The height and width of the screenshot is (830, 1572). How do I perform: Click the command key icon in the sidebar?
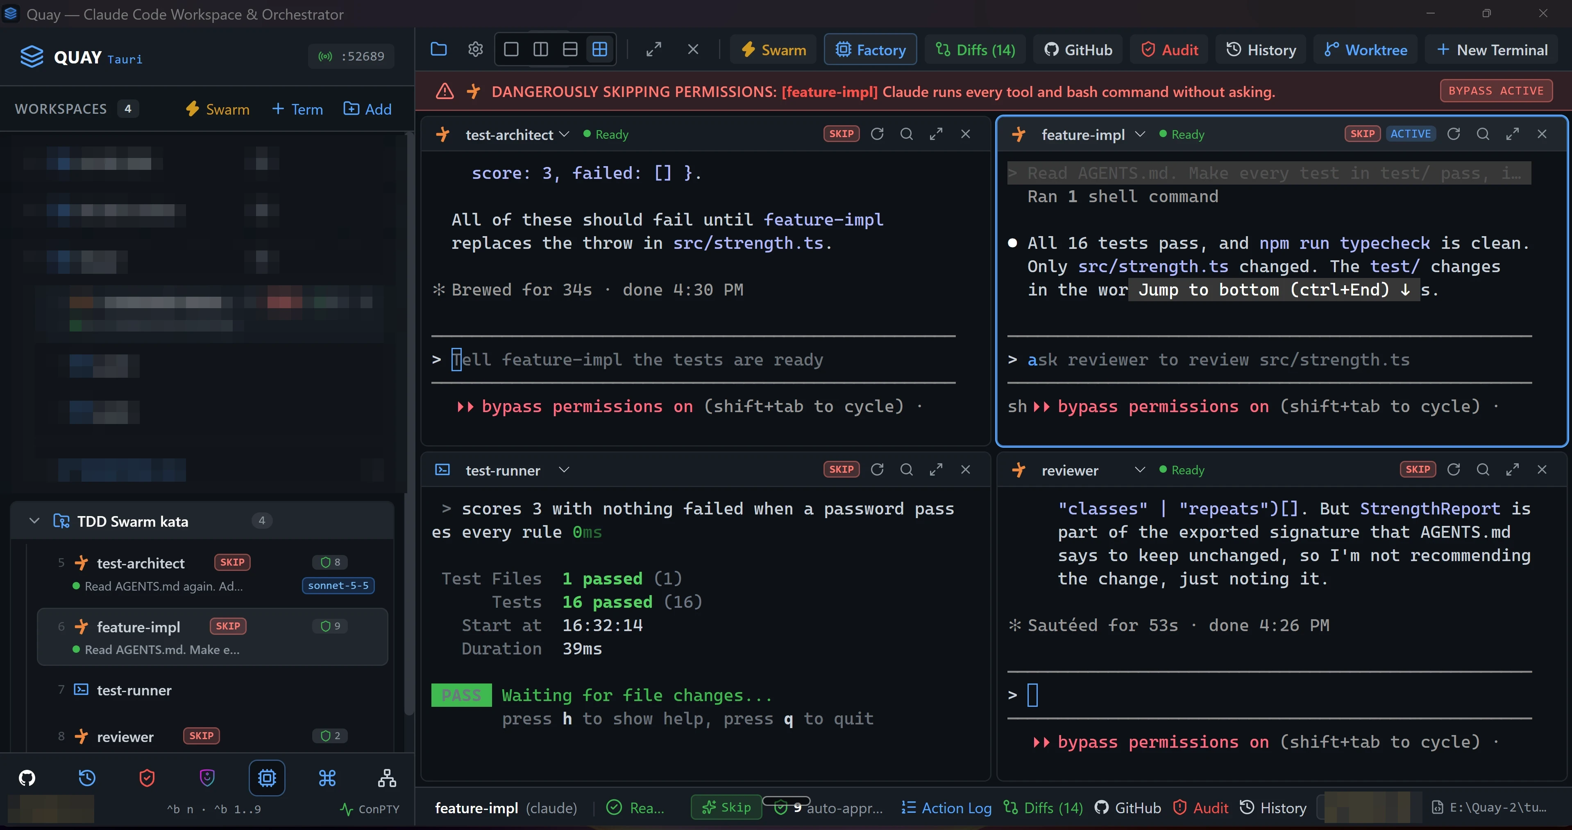[x=327, y=778]
